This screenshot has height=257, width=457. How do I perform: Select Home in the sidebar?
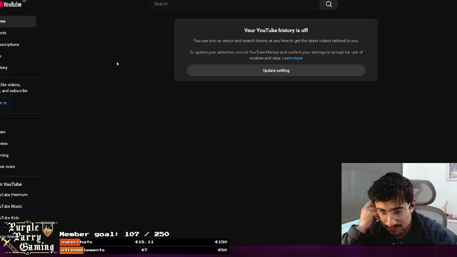point(18,21)
